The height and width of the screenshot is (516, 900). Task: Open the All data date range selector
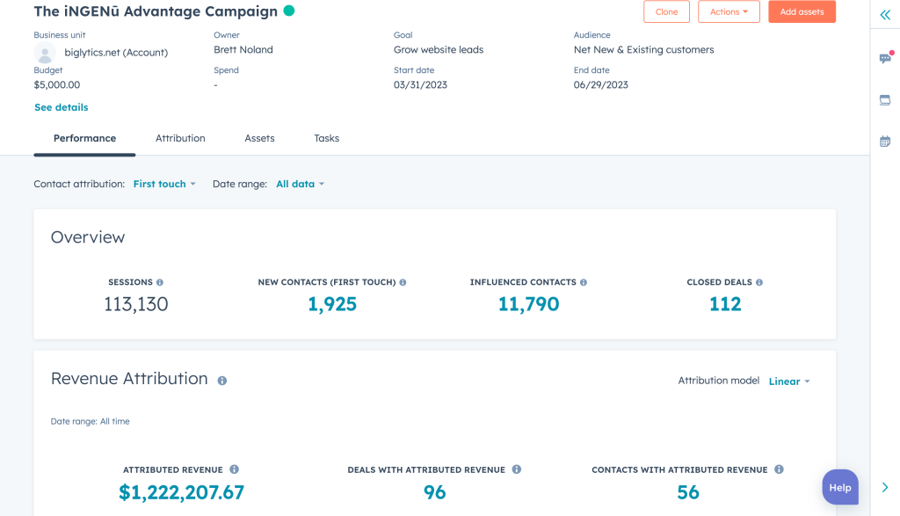click(x=299, y=184)
